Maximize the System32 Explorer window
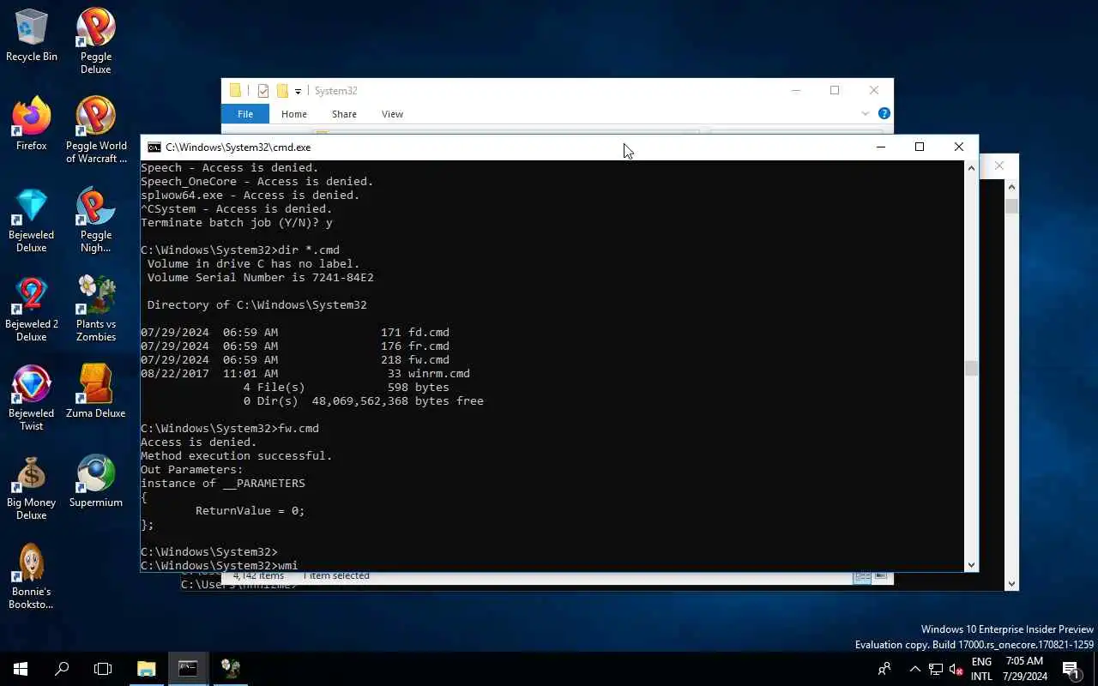The image size is (1098, 686). 835,90
